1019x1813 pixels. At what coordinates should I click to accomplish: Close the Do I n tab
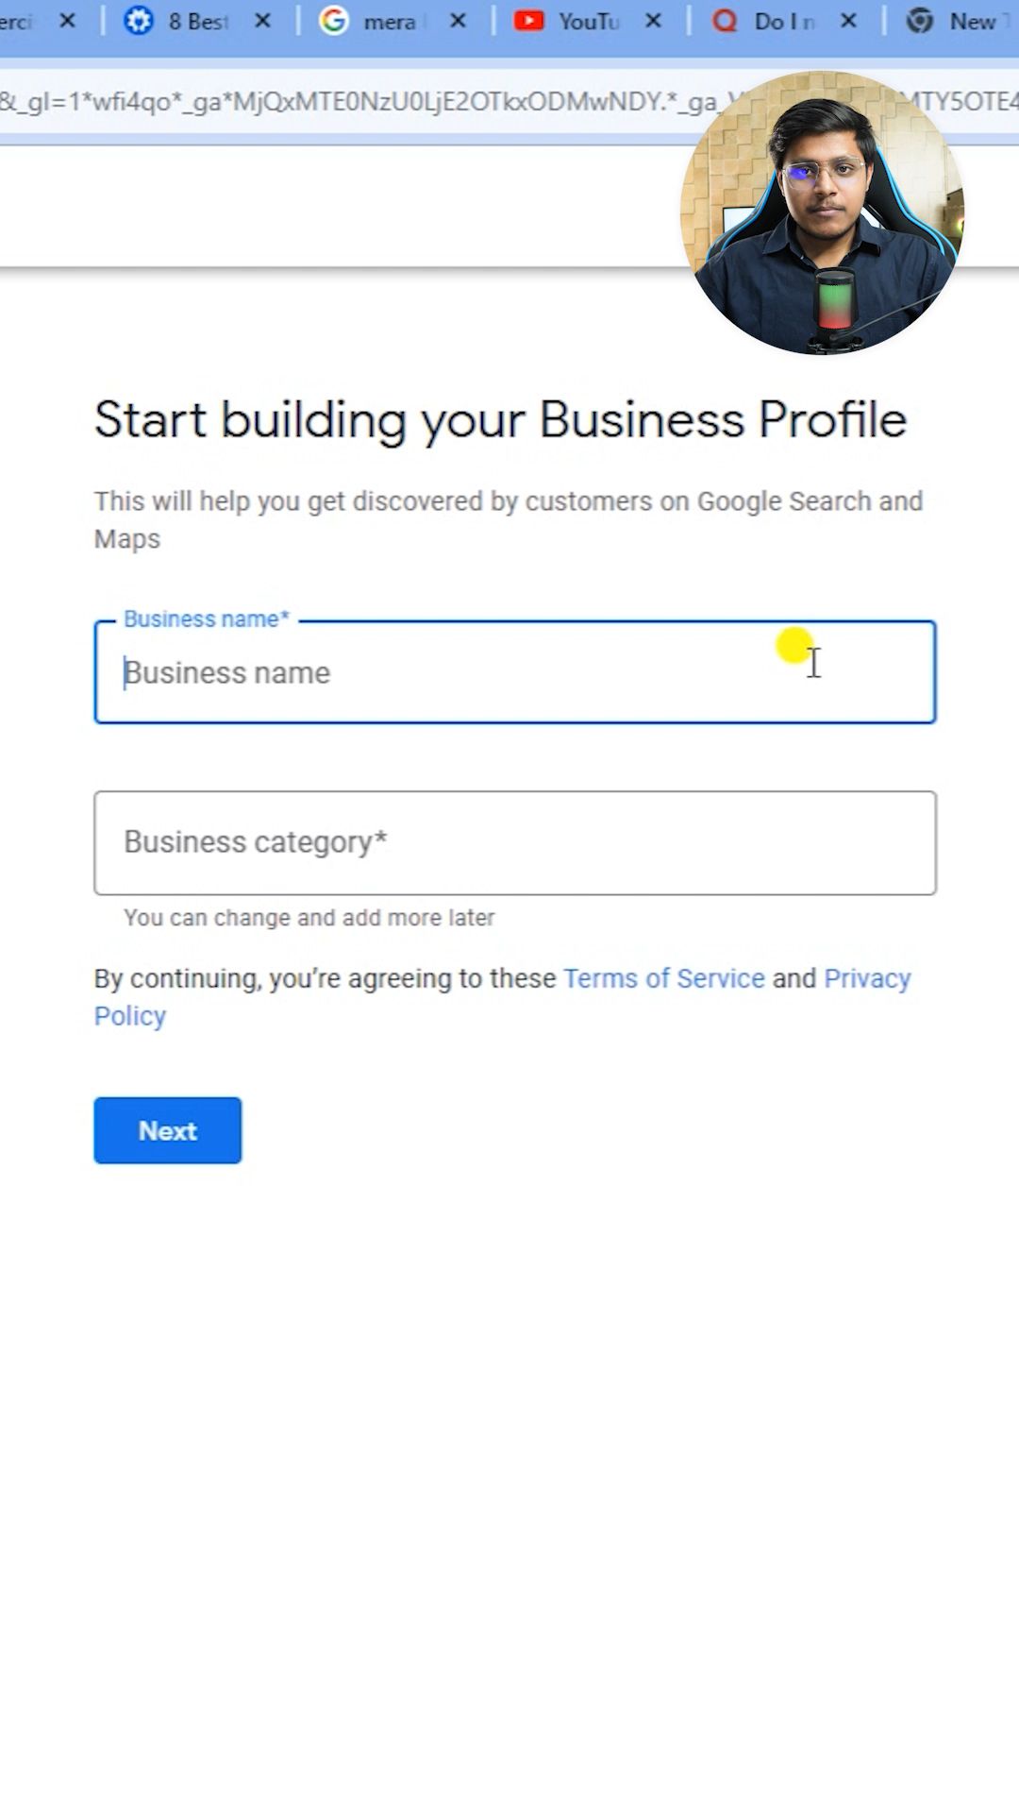pyautogui.click(x=848, y=21)
